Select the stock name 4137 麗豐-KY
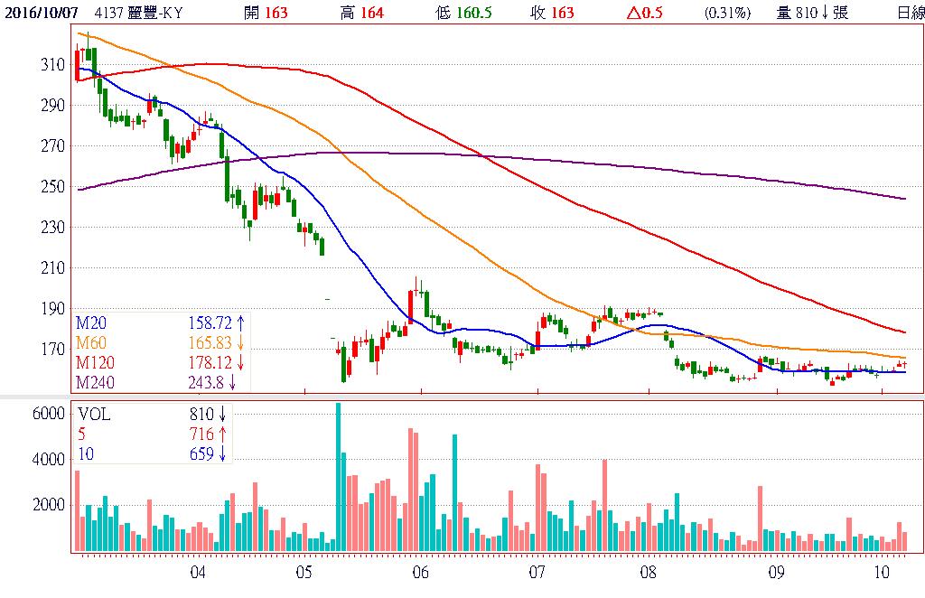 tap(145, 13)
